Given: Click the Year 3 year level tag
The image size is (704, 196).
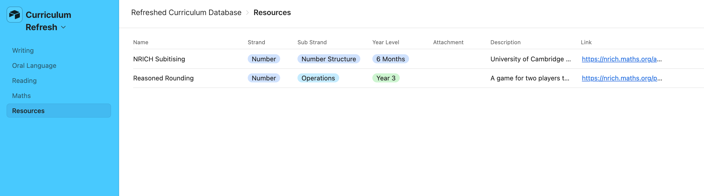Looking at the screenshot, I should tap(386, 78).
